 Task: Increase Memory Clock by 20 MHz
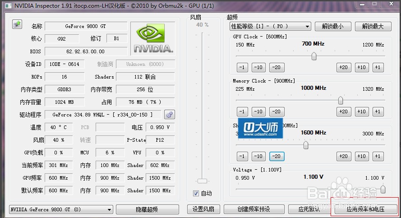tap(343, 111)
